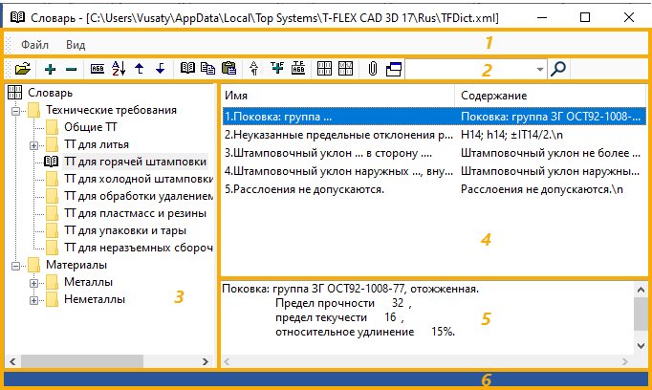Select the Словарь root tree item
Image resolution: width=652 pixels, height=390 pixels.
[50, 93]
